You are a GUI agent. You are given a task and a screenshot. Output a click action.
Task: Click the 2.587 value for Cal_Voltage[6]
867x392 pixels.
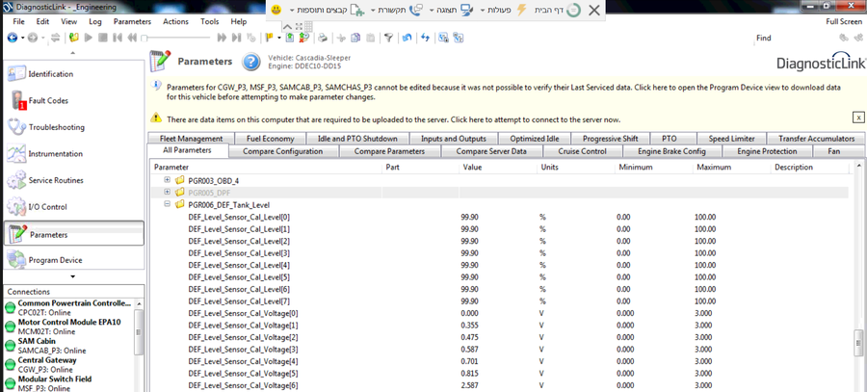tap(469, 385)
